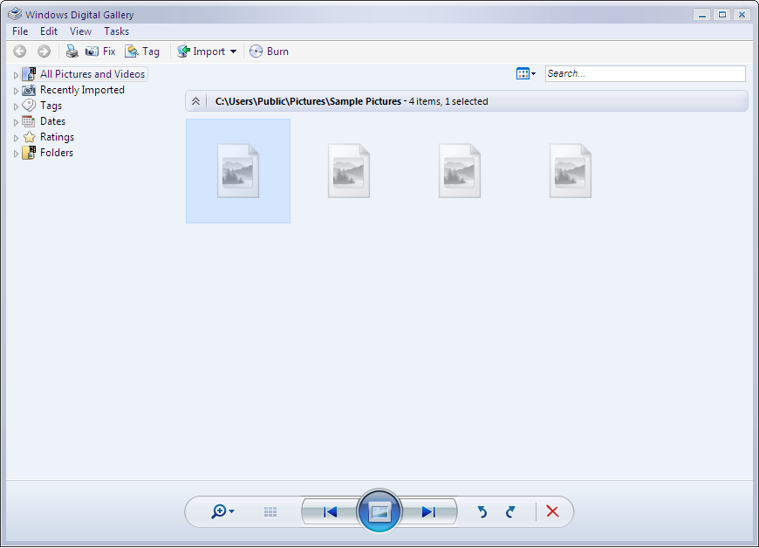The width and height of the screenshot is (759, 548).
Task: Start the slide show
Action: [x=379, y=511]
